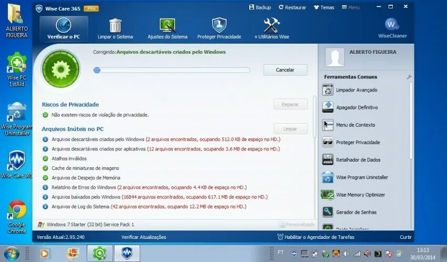The width and height of the screenshot is (447, 262).
Task: Launch Retalhador de Dados tool
Action: point(351,160)
